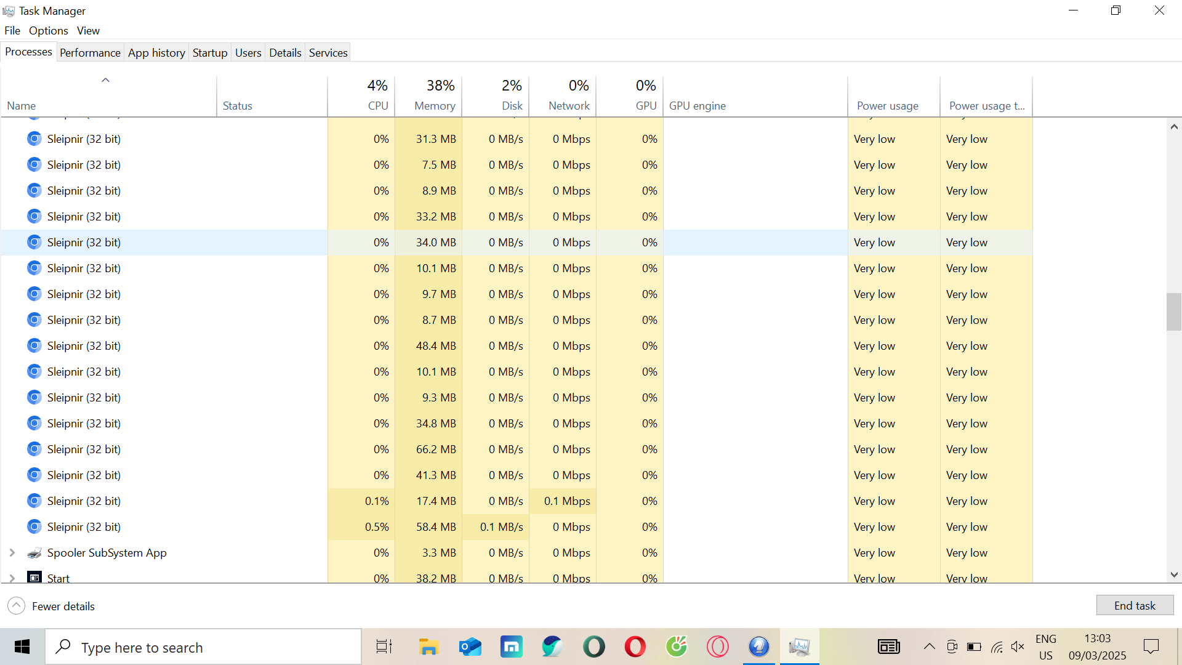The height and width of the screenshot is (665, 1182).
Task: Sort processes by Name column
Action: (108, 96)
